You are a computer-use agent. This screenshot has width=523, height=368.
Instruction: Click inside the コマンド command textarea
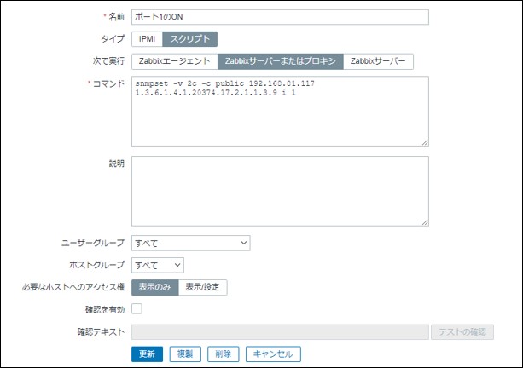[280, 112]
